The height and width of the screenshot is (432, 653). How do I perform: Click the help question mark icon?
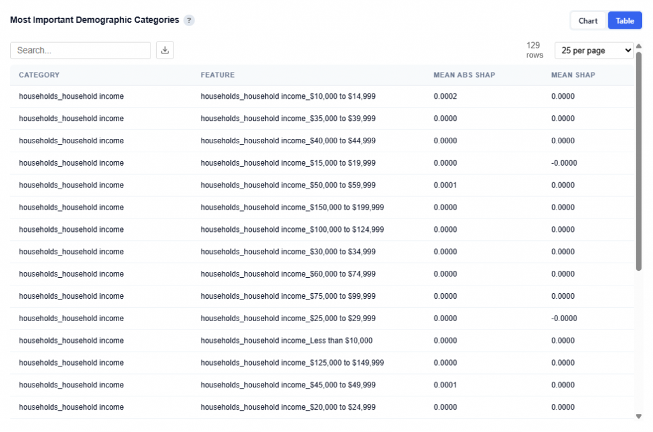point(189,20)
